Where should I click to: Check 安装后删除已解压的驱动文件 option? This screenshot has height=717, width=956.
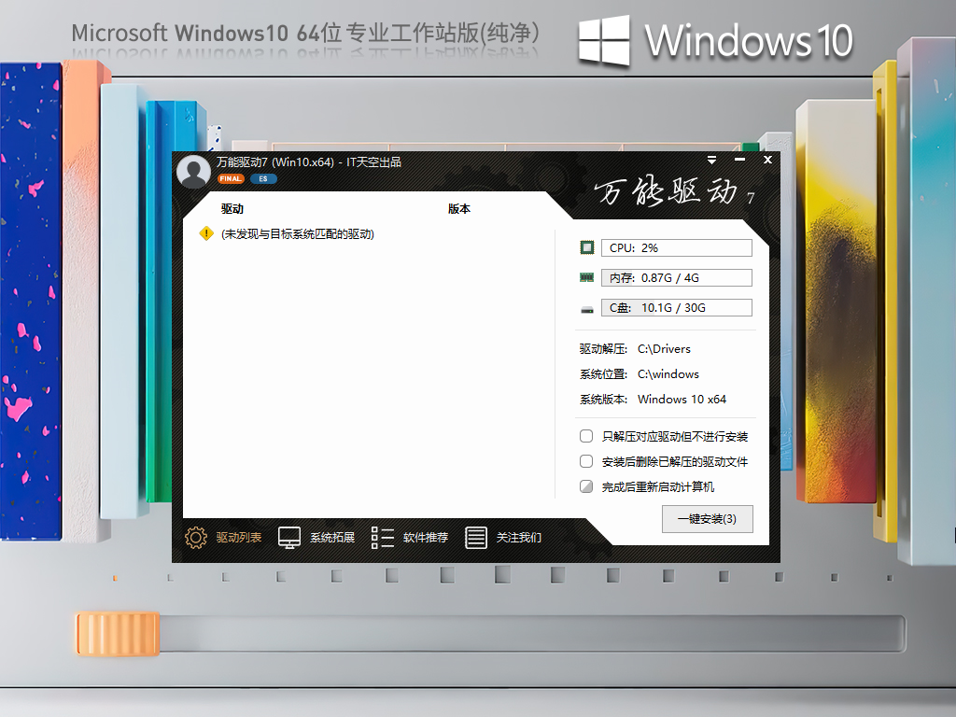coord(586,460)
